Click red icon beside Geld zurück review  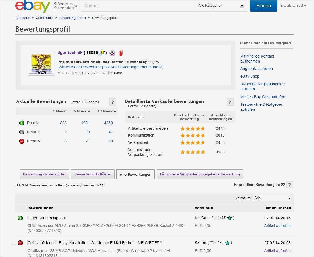click(20, 243)
